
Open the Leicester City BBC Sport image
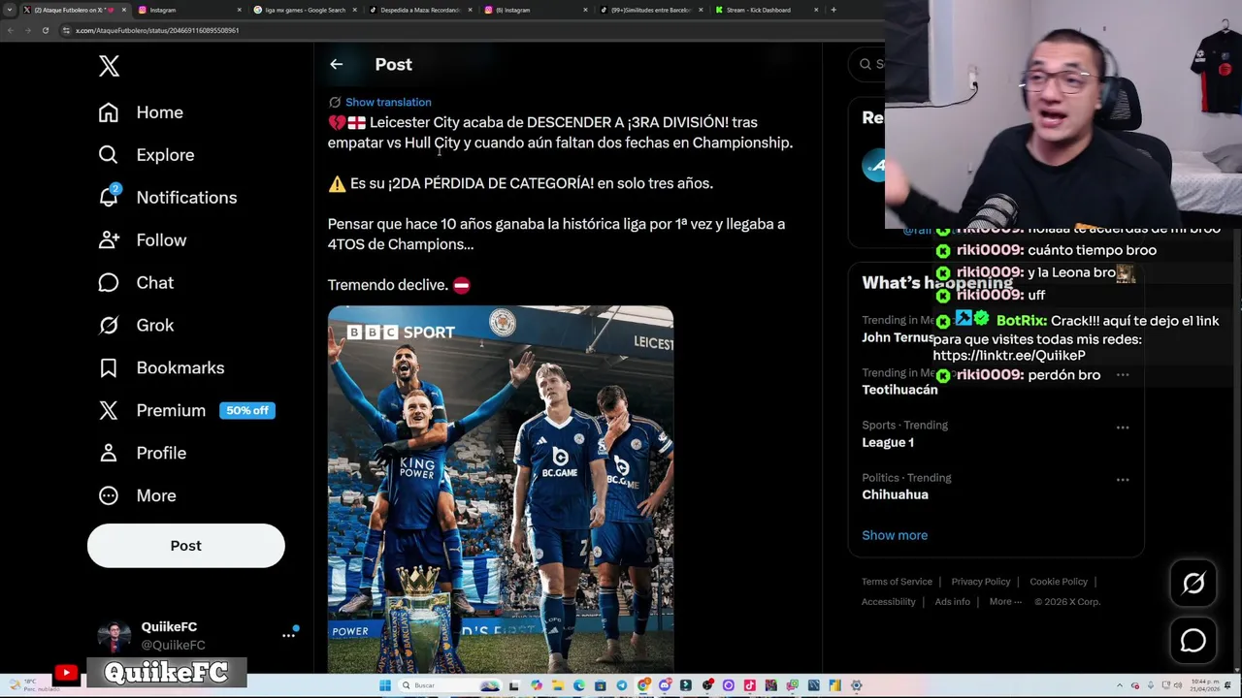click(x=501, y=490)
